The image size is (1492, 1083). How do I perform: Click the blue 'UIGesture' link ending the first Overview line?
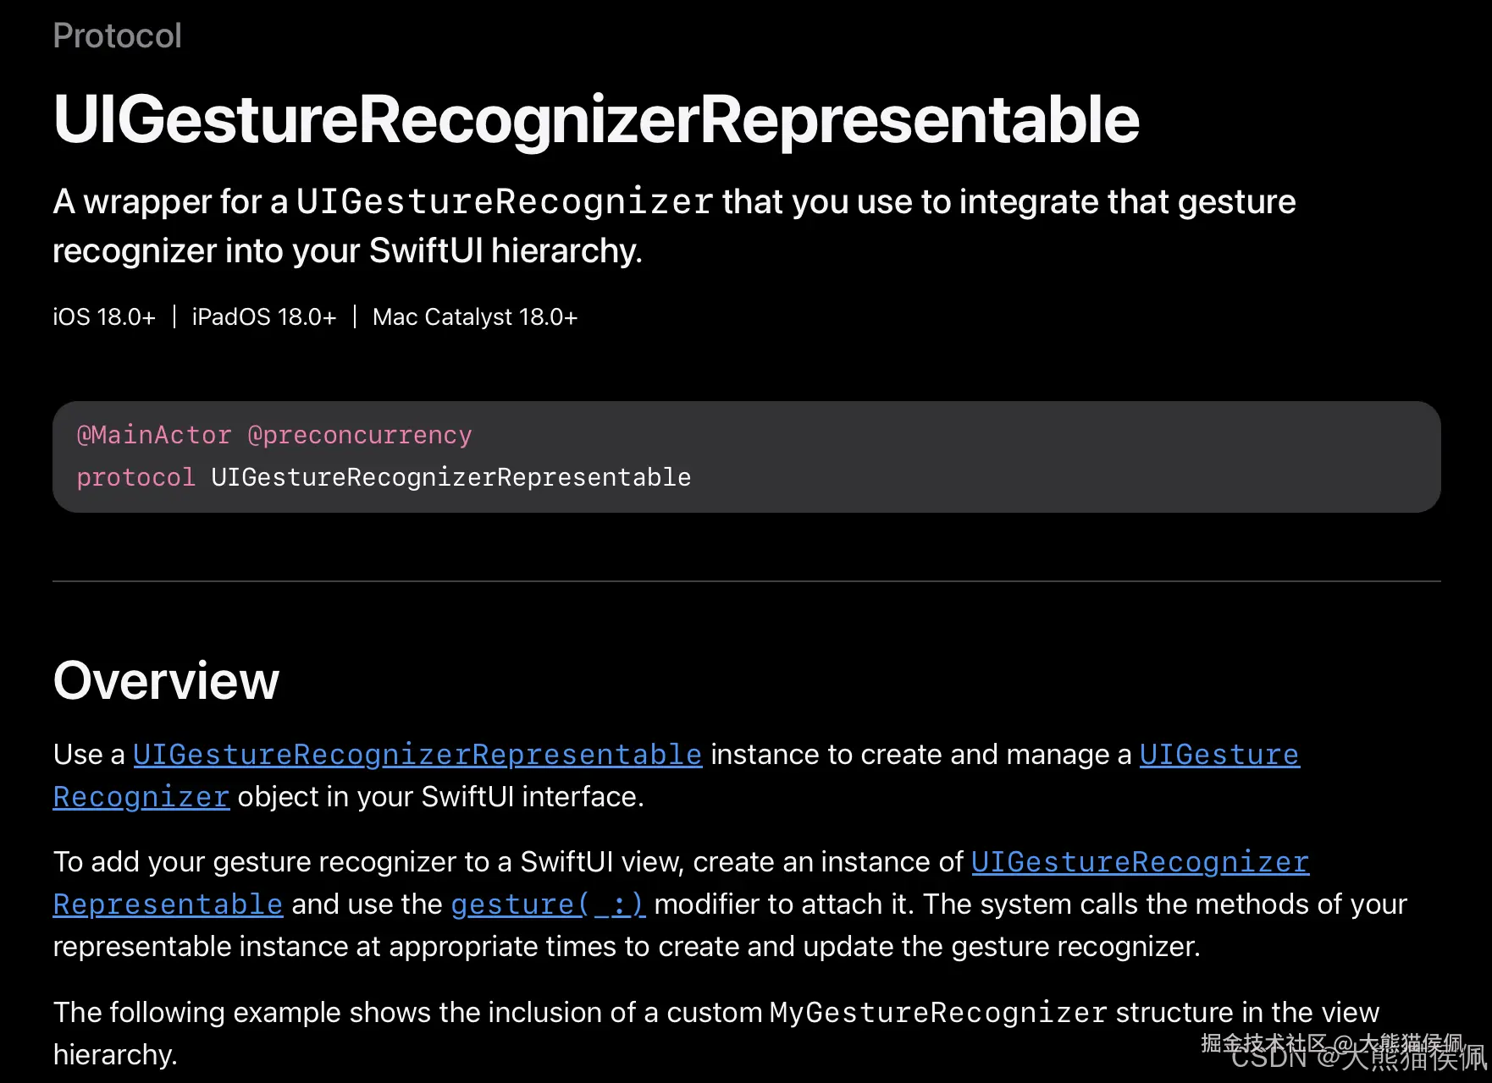point(1218,755)
